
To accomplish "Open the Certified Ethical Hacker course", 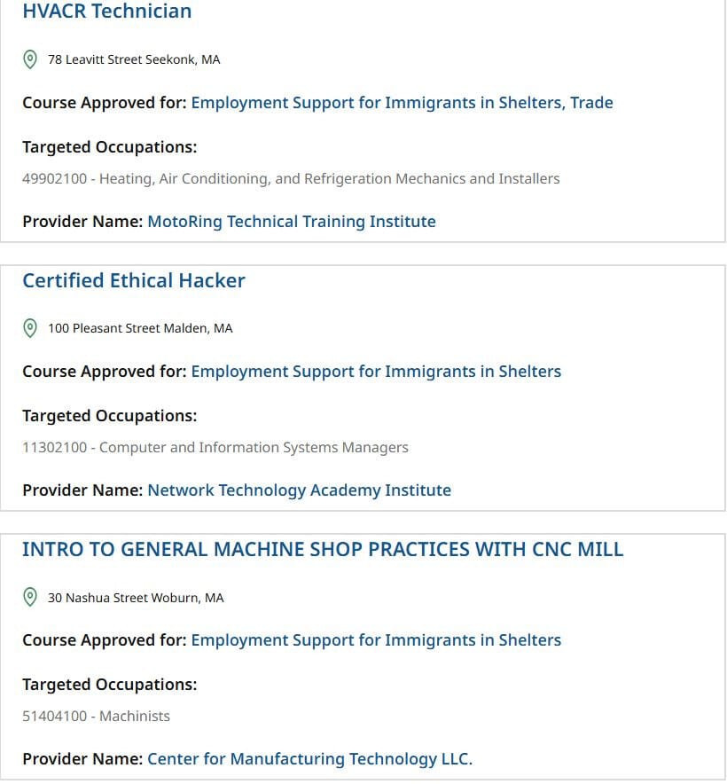I will click(x=134, y=280).
